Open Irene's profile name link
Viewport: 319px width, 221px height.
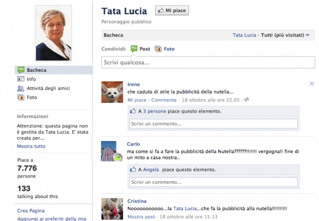coord(134,84)
